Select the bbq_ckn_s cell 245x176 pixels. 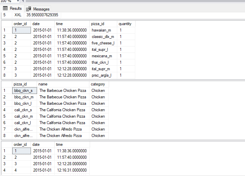pyautogui.click(x=24, y=91)
